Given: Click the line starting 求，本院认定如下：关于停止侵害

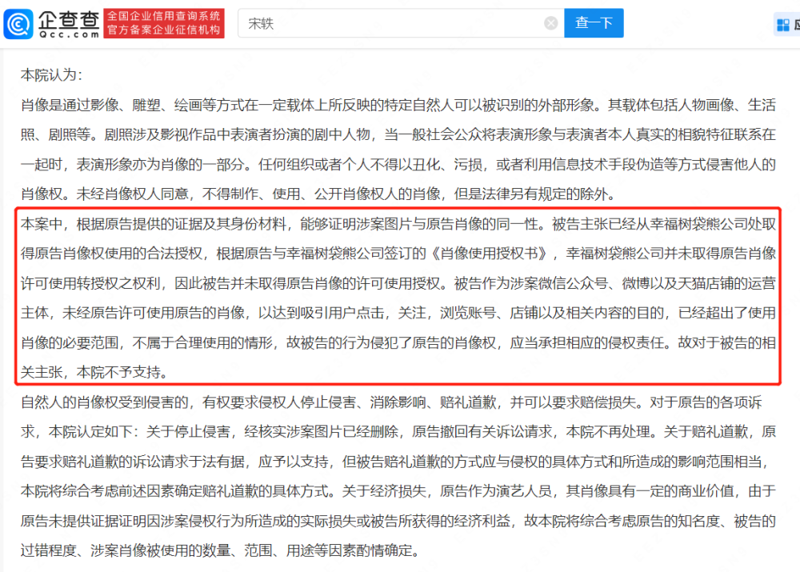Looking at the screenshot, I should pos(398,432).
